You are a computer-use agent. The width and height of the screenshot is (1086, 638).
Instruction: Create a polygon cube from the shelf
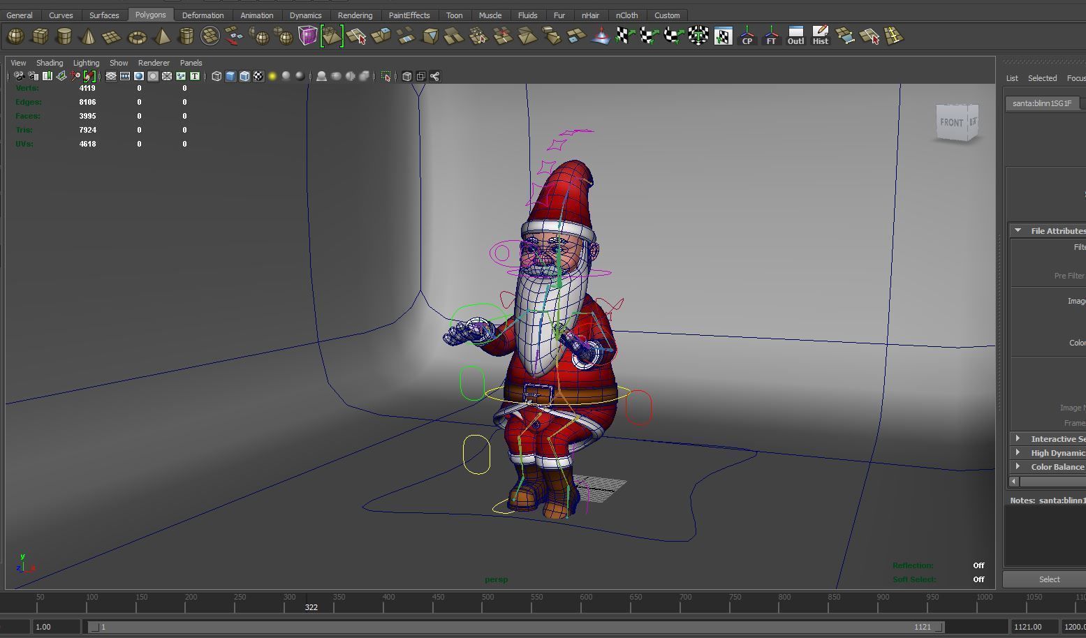click(40, 36)
